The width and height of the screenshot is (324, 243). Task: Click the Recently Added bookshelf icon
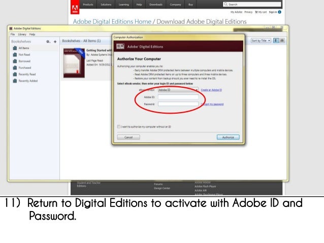(x=15, y=81)
